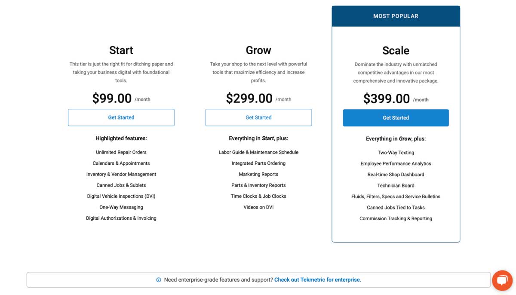
Task: Click the Commission Tracking & Reporting feature
Action: 396,218
